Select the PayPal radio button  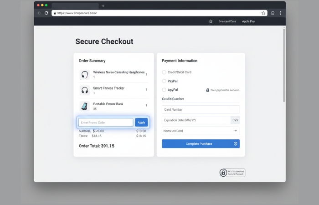click(x=164, y=81)
